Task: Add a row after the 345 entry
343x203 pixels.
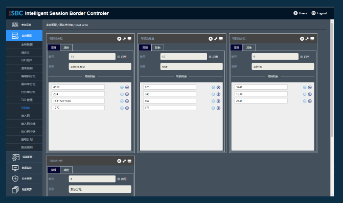Action: (x=218, y=94)
